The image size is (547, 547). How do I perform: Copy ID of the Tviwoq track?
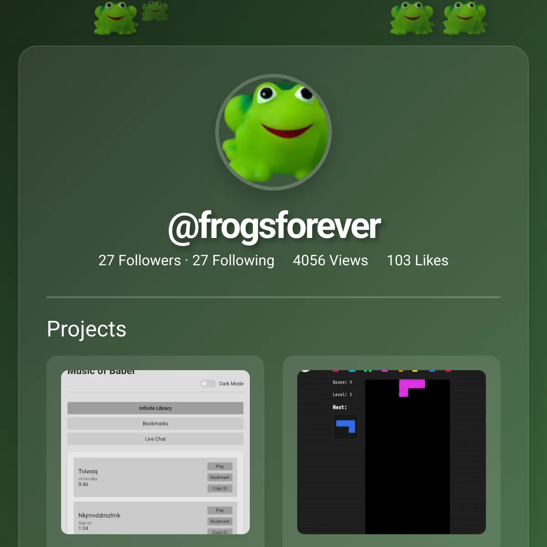[220, 488]
